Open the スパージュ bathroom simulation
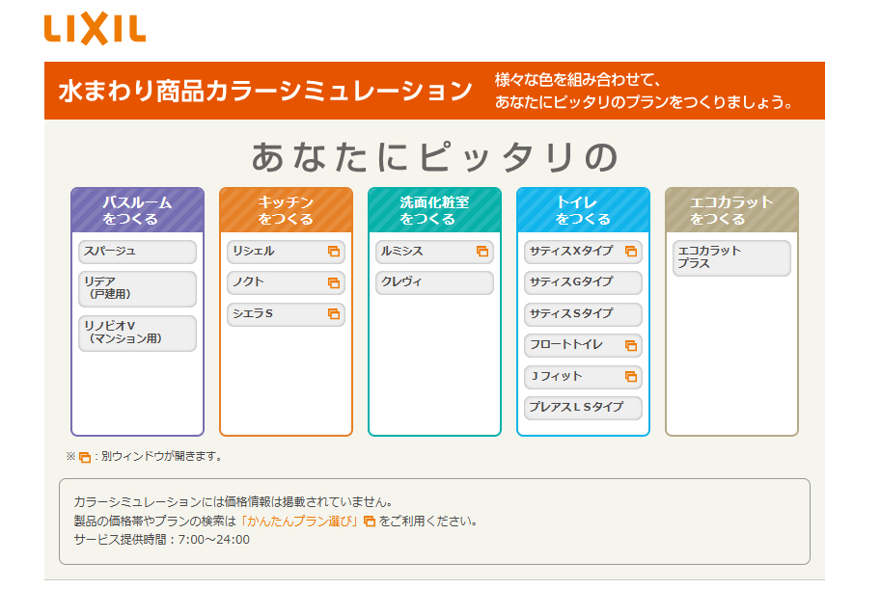The height and width of the screenshot is (589, 881). click(x=138, y=252)
